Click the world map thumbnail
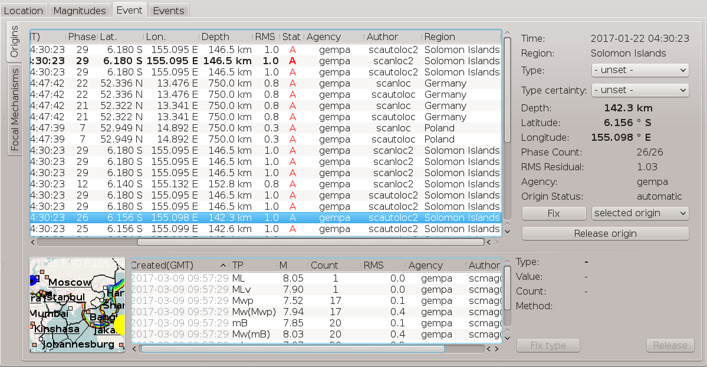This screenshot has height=367, width=707. 77,305
